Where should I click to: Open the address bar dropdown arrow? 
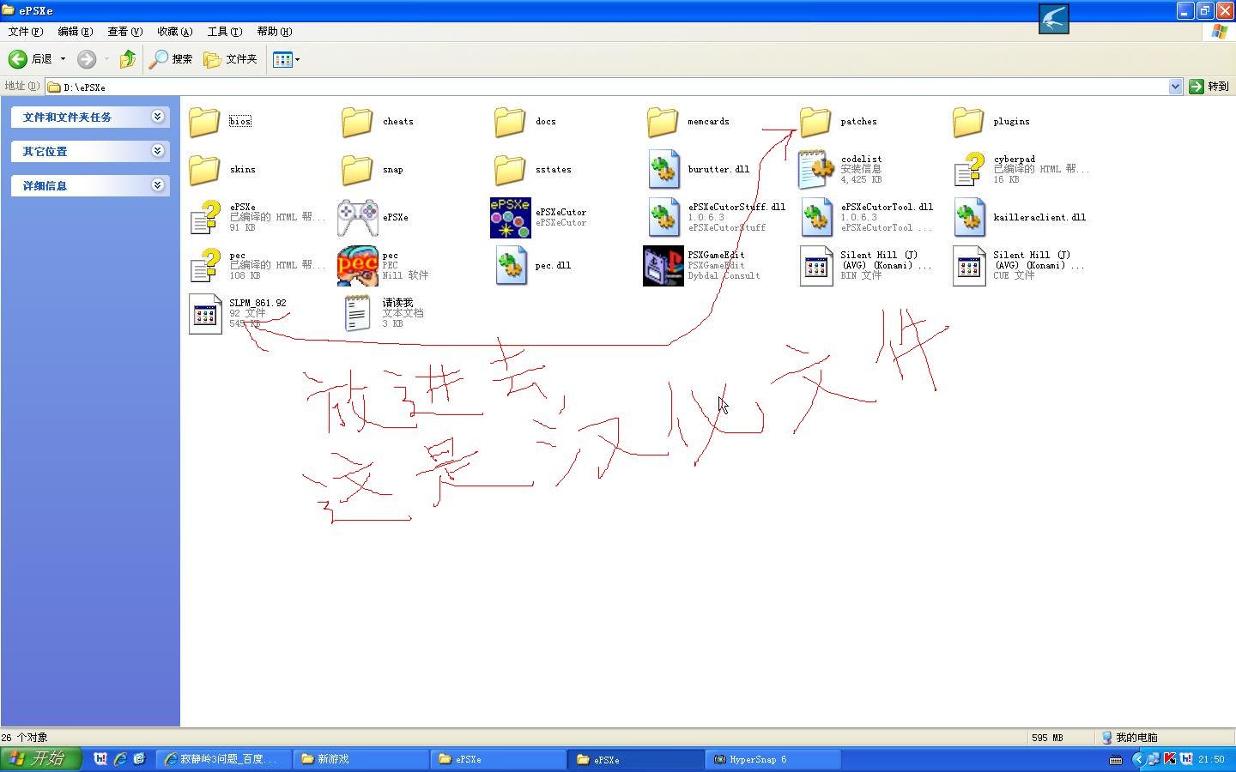(1175, 87)
